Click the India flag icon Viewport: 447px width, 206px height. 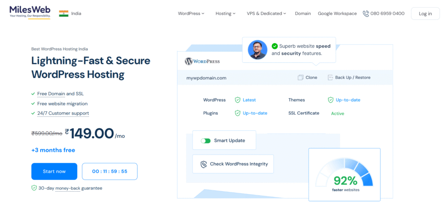(x=64, y=14)
